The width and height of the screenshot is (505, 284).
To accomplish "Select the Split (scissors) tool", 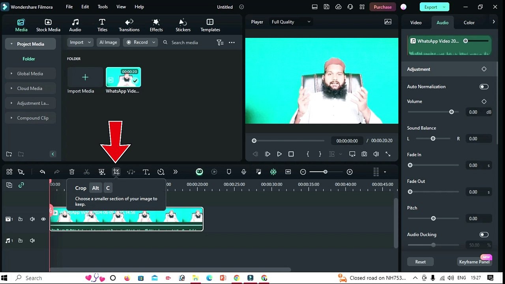I will pyautogui.click(x=86, y=172).
